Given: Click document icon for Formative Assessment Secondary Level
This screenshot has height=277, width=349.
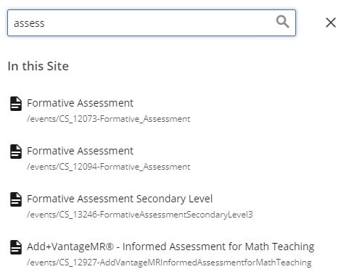Looking at the screenshot, I should [16, 199].
